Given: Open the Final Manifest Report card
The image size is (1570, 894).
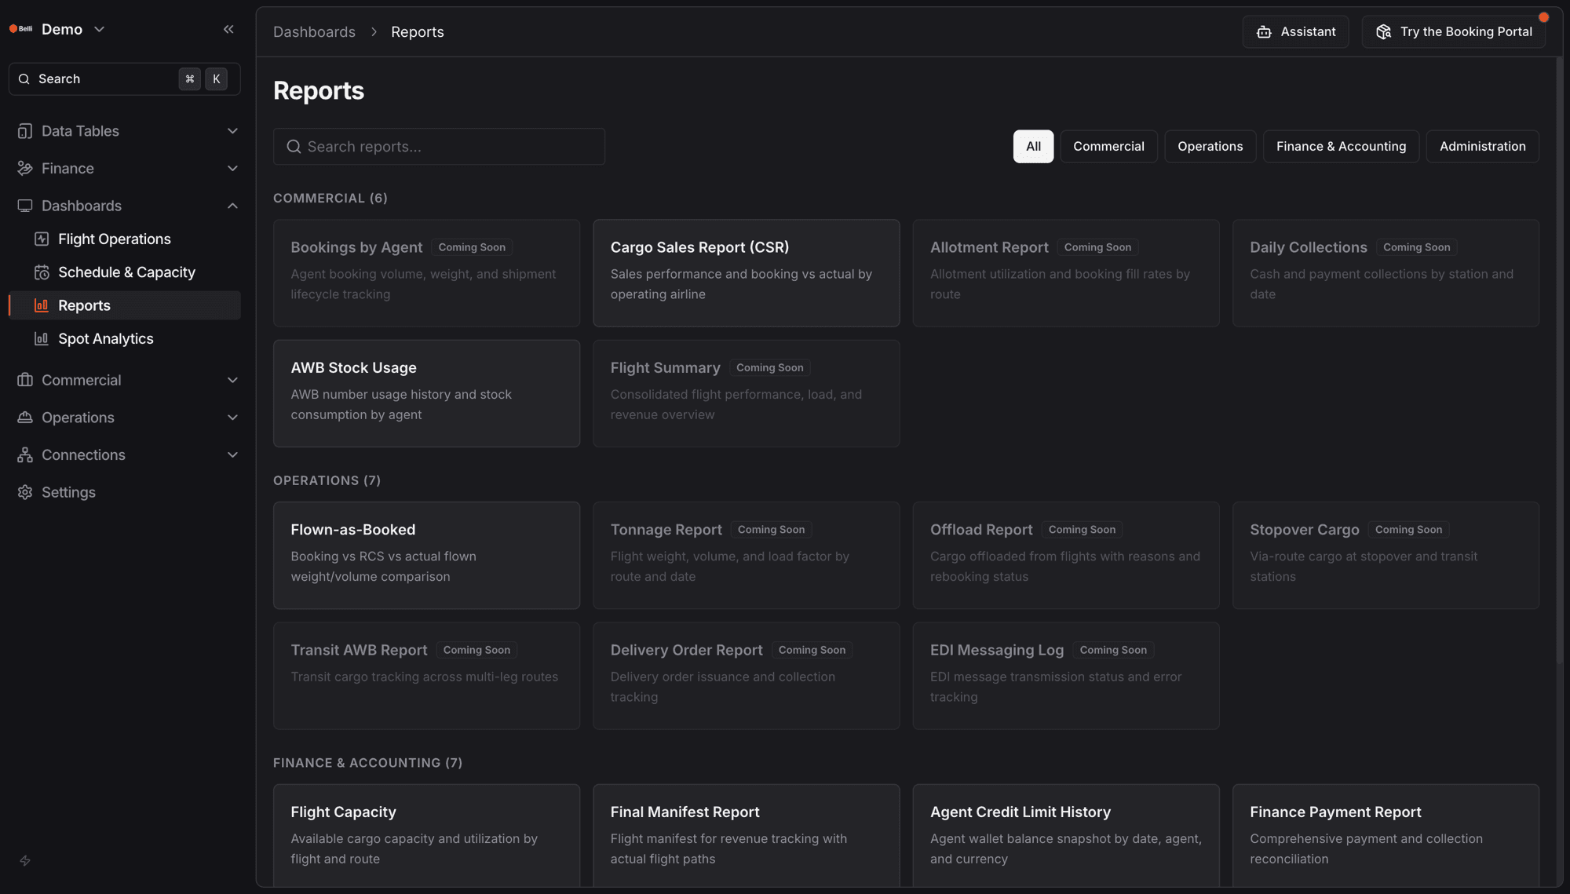Looking at the screenshot, I should (746, 836).
